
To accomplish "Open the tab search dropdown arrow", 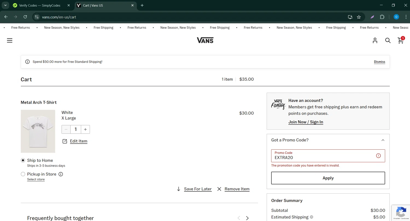I will tap(5, 5).
